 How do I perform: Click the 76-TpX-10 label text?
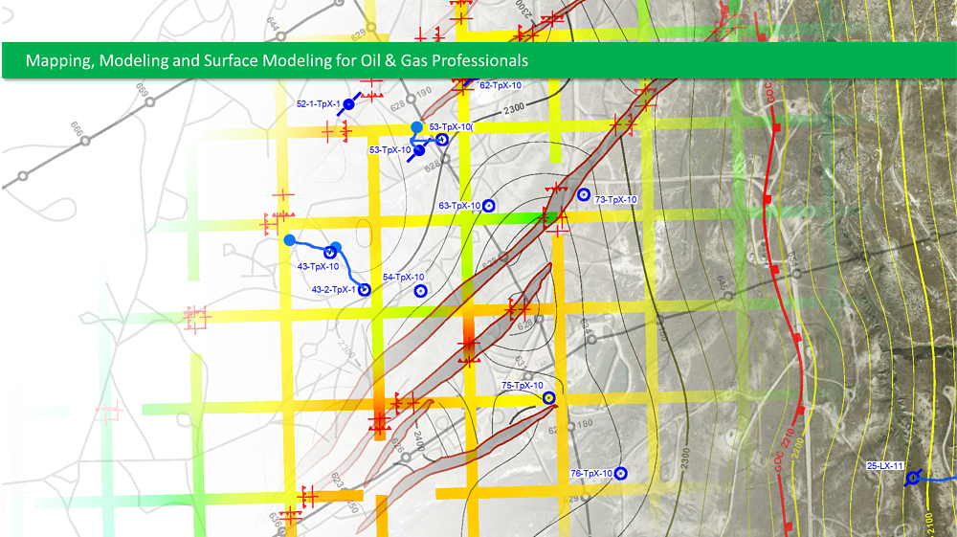click(x=591, y=474)
